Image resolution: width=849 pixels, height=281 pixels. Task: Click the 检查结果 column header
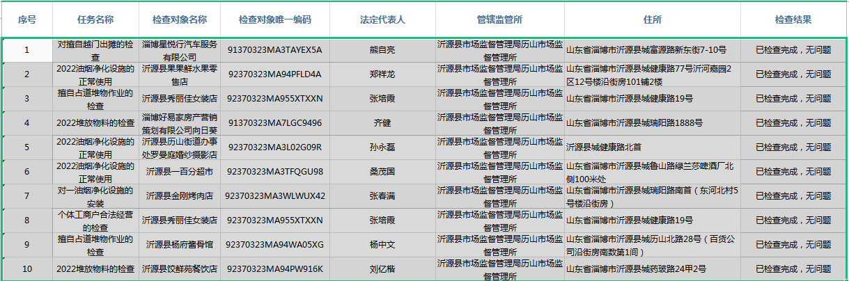click(793, 19)
